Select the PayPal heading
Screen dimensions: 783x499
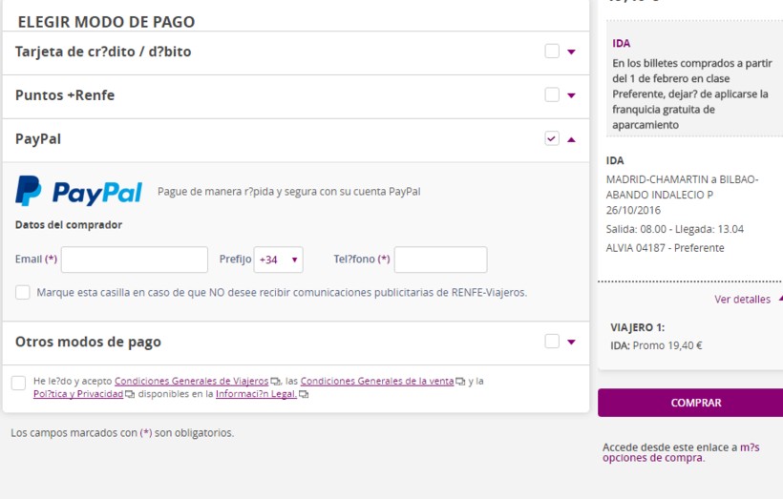pyautogui.click(x=38, y=138)
